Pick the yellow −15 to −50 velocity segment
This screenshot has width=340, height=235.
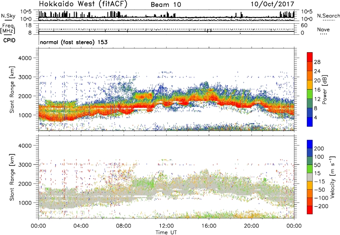[x=310, y=185]
